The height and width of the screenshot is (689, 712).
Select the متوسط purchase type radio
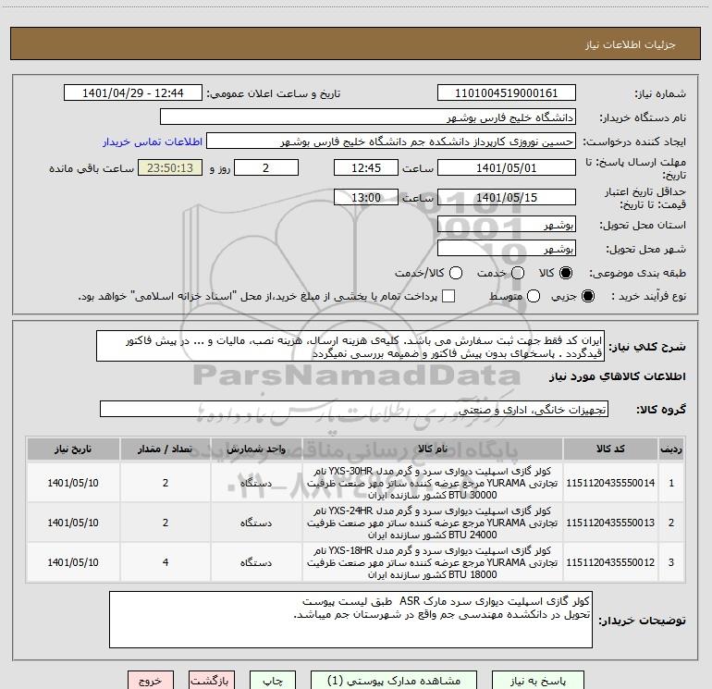pyautogui.click(x=534, y=296)
